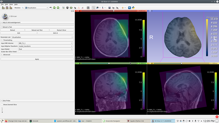Click the Load Data toolbar icon
The width and height of the screenshot is (219, 123).
[x=3, y=8]
